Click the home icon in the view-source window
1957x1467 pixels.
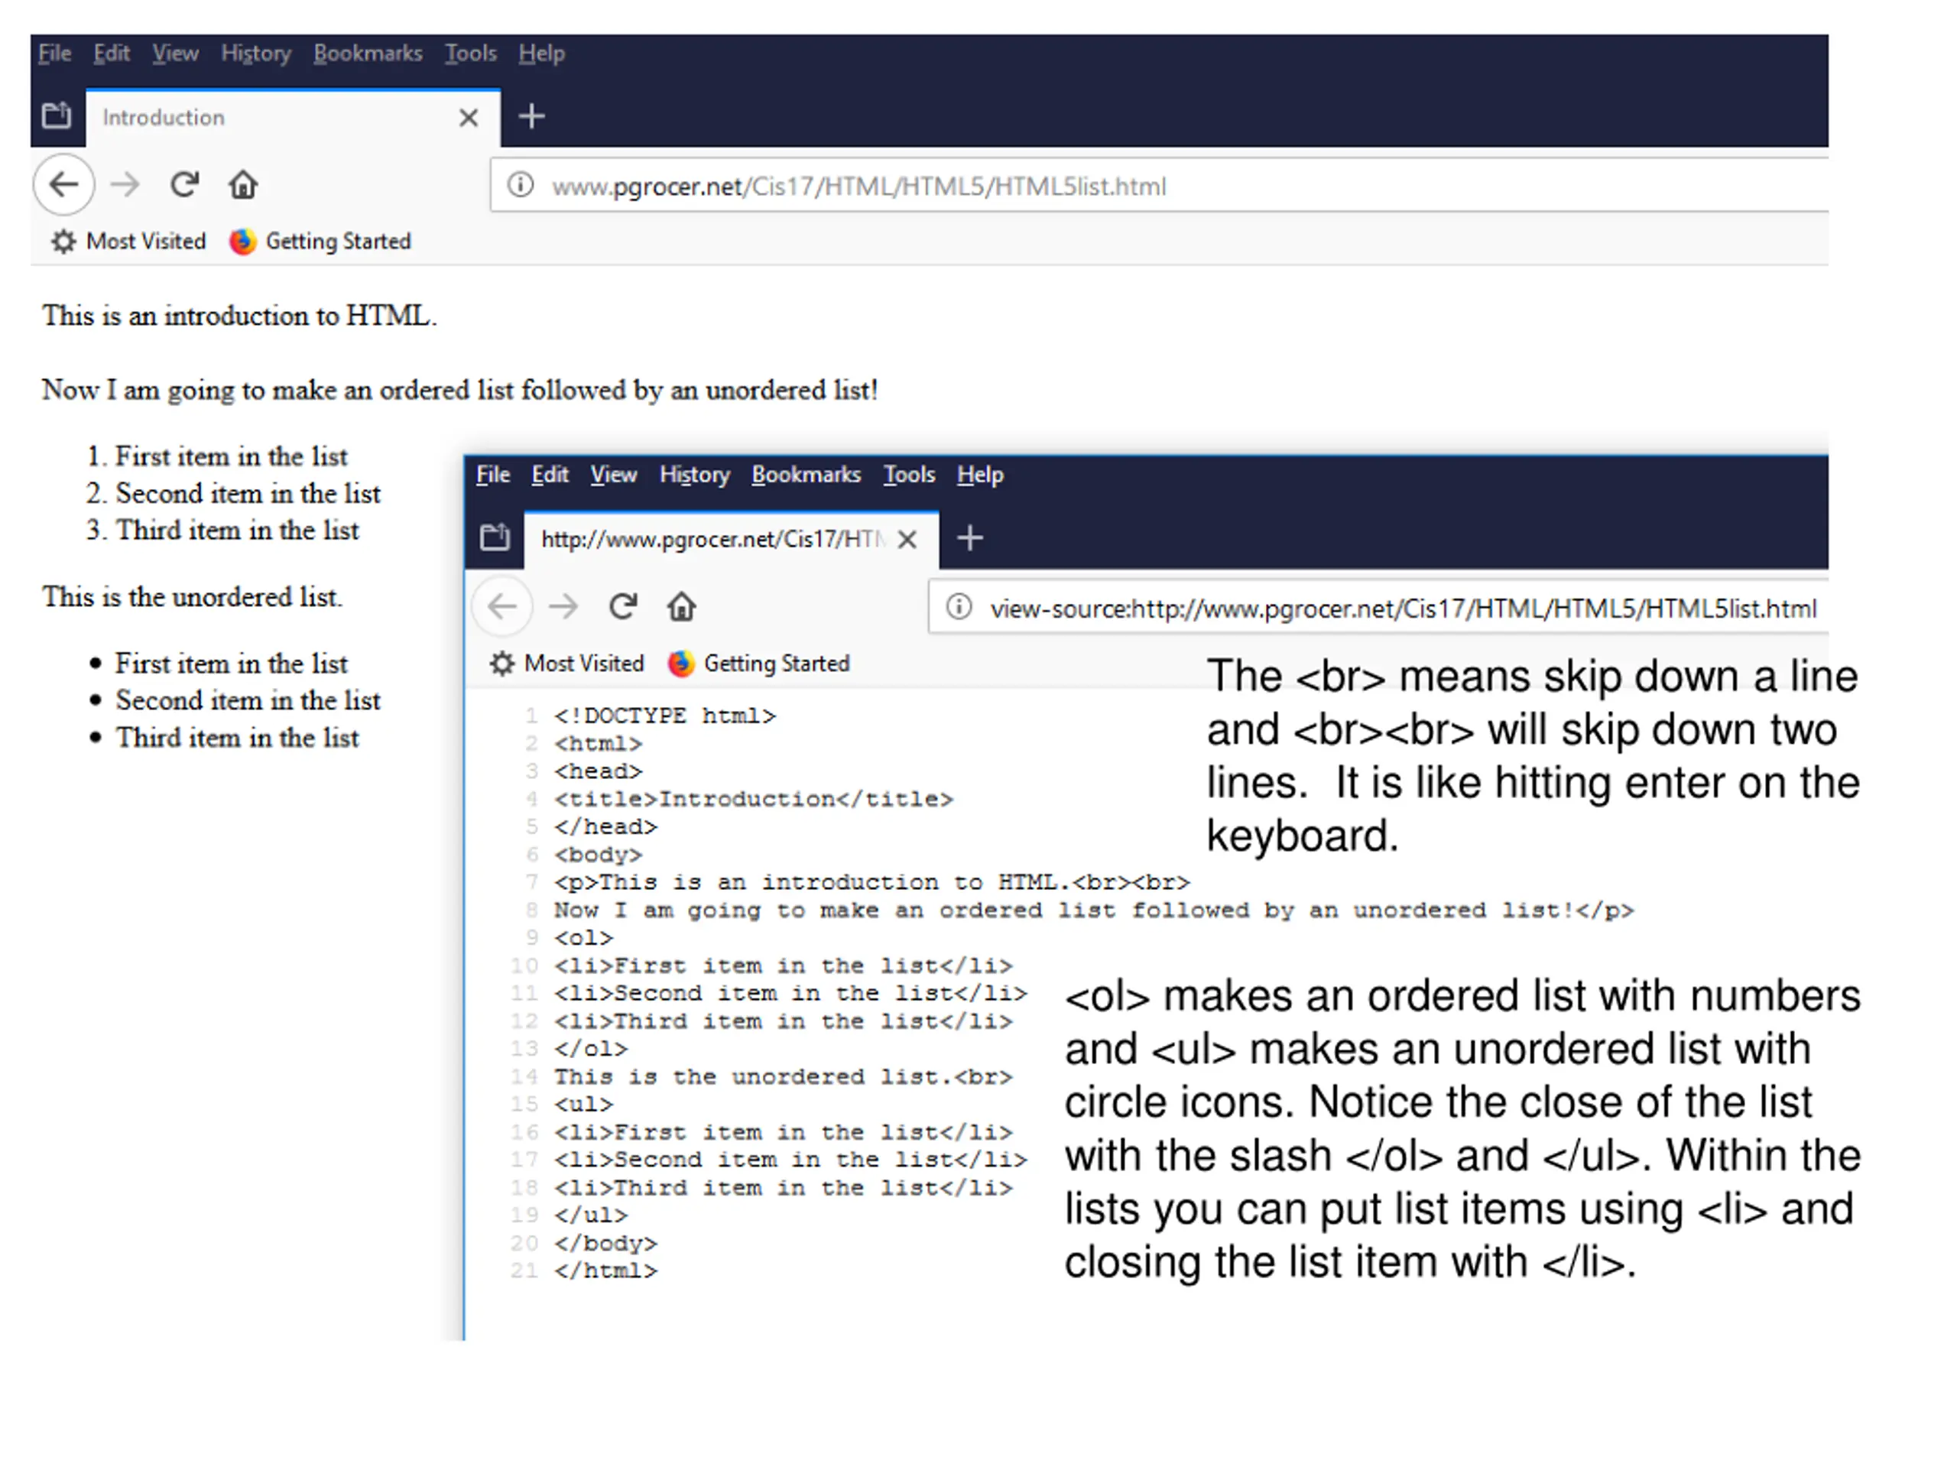click(681, 607)
